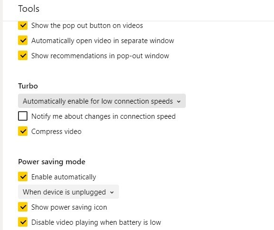The height and width of the screenshot is (230, 274).
Task: Toggle the Compress video checkbox
Action: tap(23, 131)
